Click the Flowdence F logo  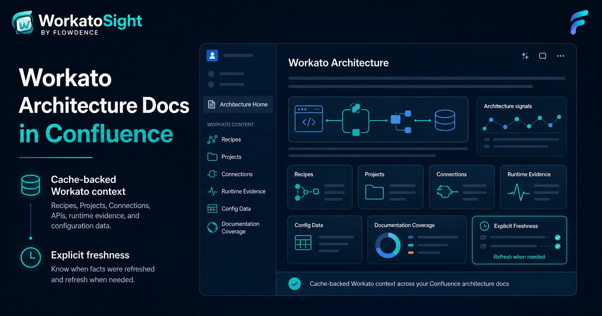coord(579,22)
